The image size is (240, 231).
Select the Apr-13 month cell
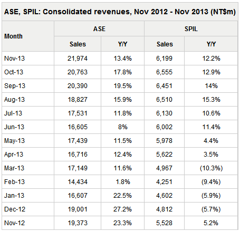point(14,154)
